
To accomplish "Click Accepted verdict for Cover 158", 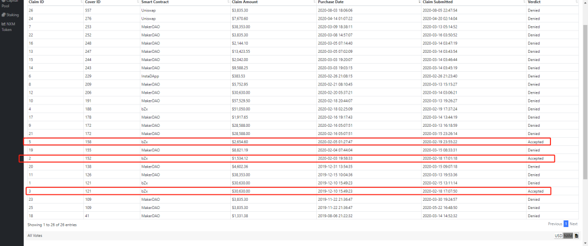I will [x=535, y=142].
